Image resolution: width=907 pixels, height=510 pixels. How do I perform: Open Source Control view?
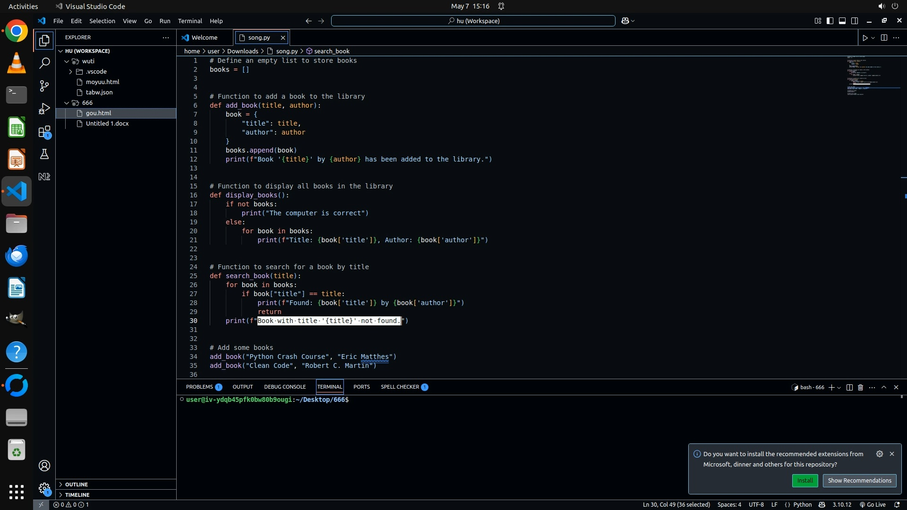coord(44,86)
